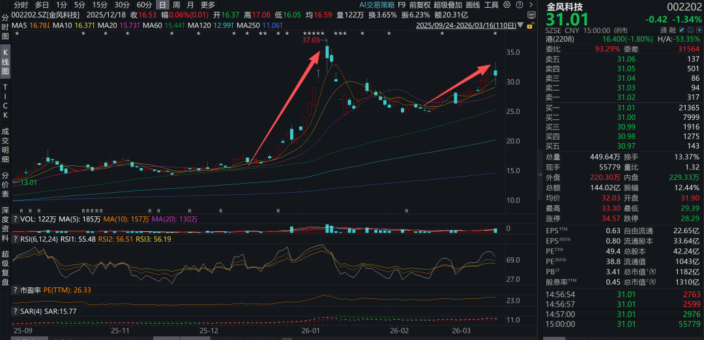This screenshot has height=340, width=704.
Task: Select 多日 timeframe tab
Action: click(x=42, y=5)
